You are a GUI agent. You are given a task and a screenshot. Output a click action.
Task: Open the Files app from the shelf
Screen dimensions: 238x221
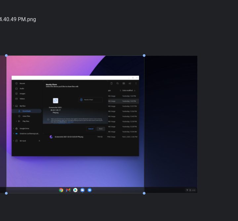click(x=82, y=190)
